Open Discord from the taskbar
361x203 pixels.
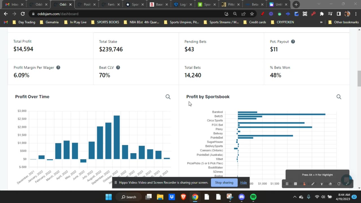point(242,197)
